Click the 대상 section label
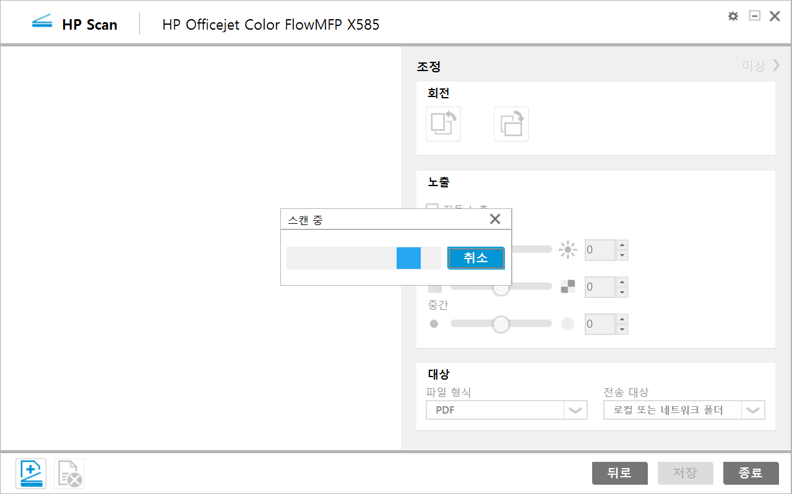Screen dimensions: 792x494 [438, 374]
